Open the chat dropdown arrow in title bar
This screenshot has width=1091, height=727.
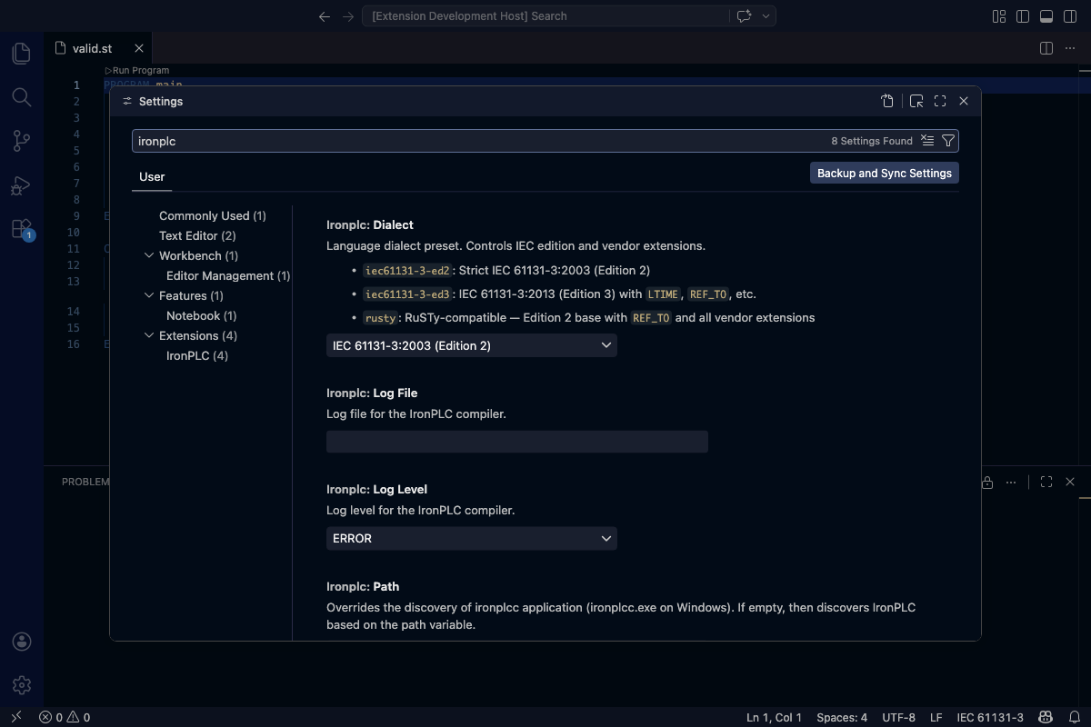click(766, 16)
